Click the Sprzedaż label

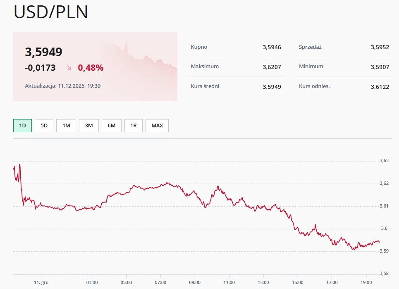tap(311, 47)
